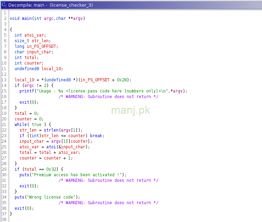Click the Decompile icon in the title bar
This screenshot has width=262, height=222.
4,5
